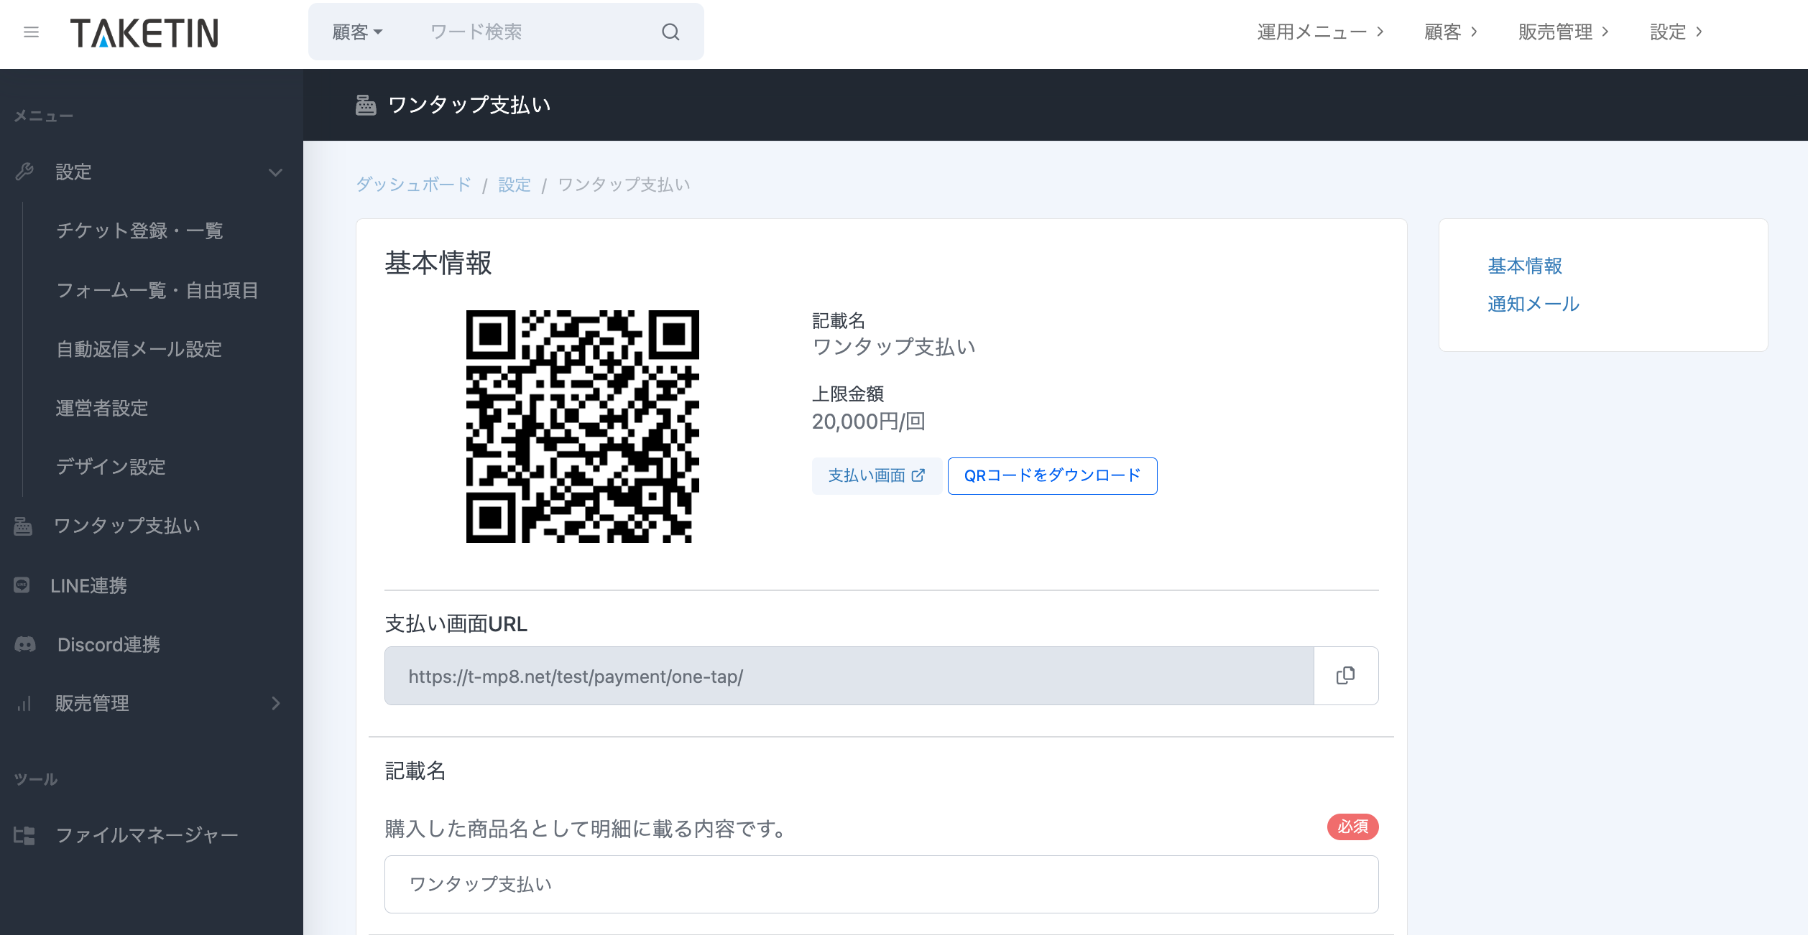This screenshot has height=935, width=1808.
Task: Click QRコードをダウンロード button
Action: click(x=1052, y=475)
